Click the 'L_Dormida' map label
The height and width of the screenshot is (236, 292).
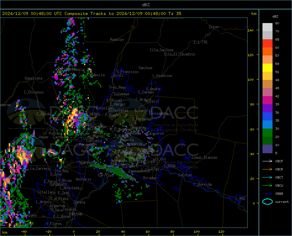202,184
